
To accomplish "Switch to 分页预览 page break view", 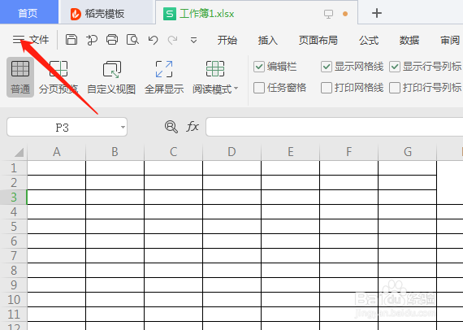I will tap(58, 77).
